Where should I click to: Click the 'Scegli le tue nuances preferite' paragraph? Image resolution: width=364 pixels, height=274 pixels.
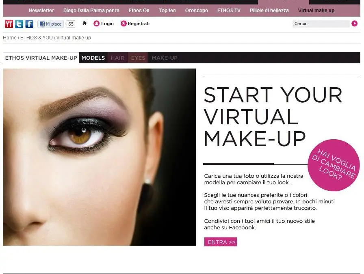269,201
